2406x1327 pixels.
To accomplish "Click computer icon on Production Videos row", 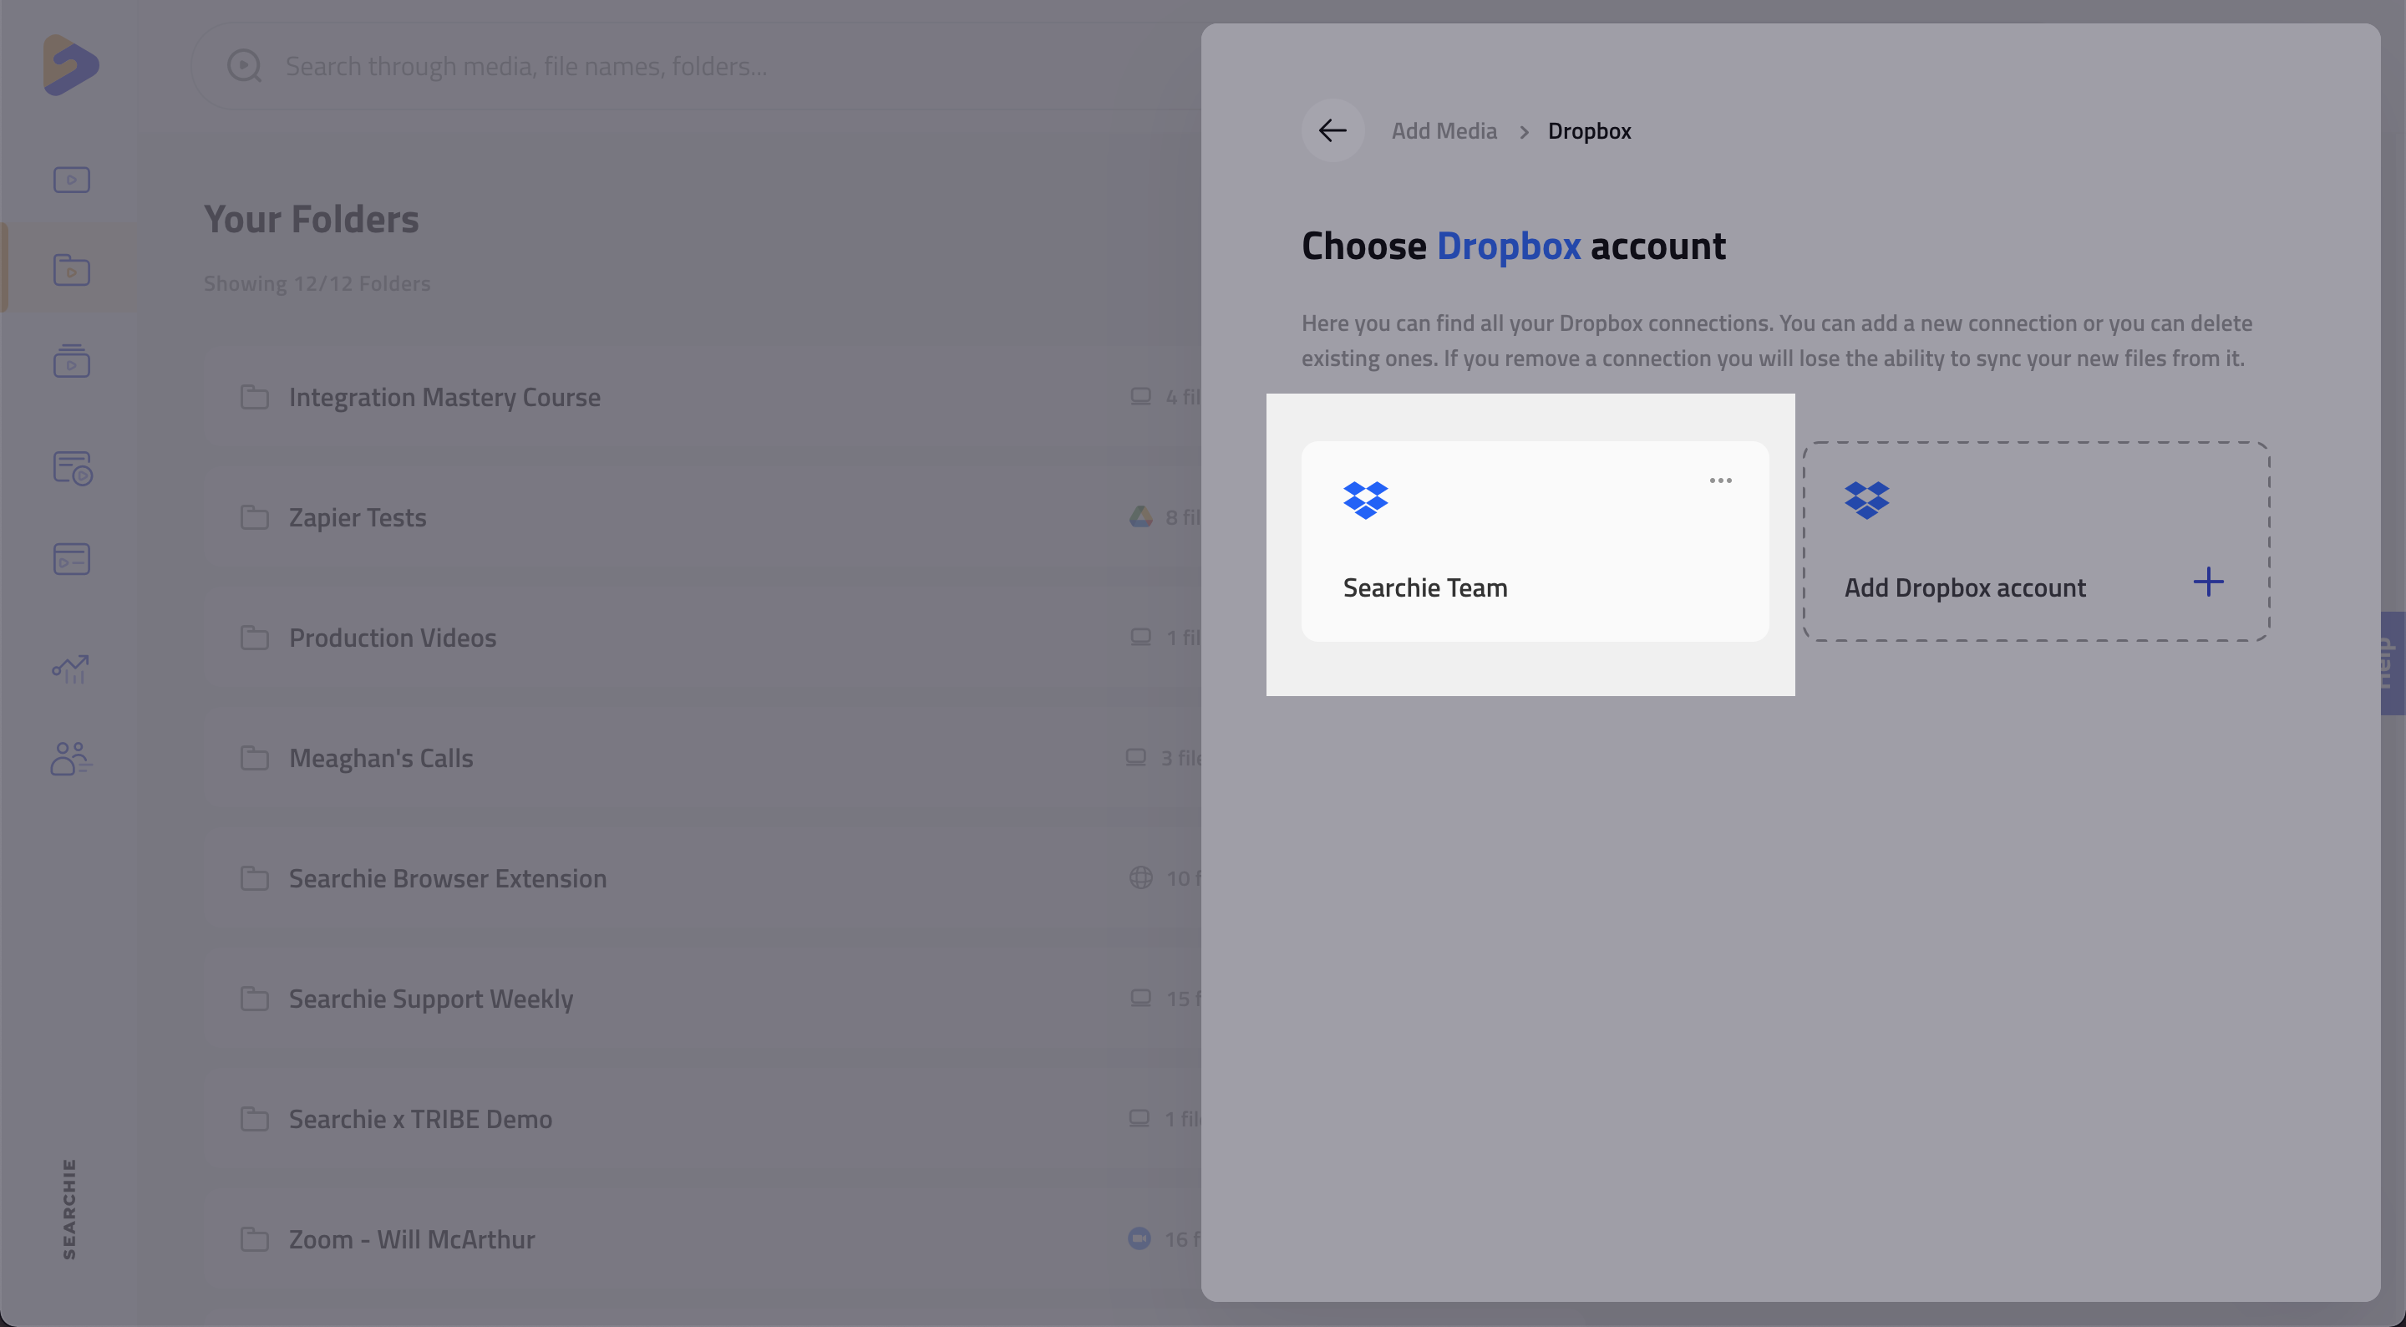I will [x=1140, y=637].
